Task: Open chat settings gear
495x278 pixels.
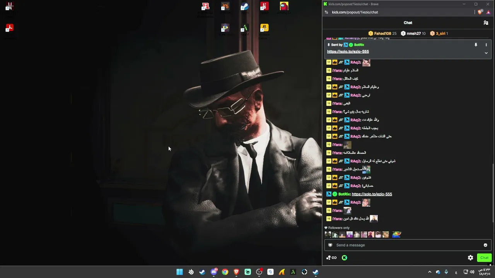Action: point(470,258)
